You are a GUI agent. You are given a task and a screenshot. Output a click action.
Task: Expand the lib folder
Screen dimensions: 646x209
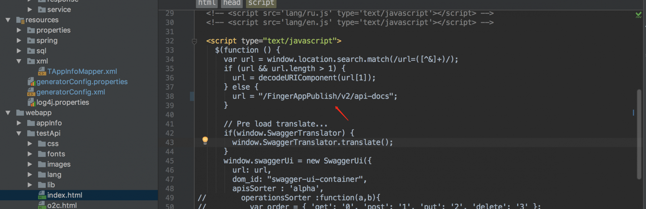[x=30, y=185]
